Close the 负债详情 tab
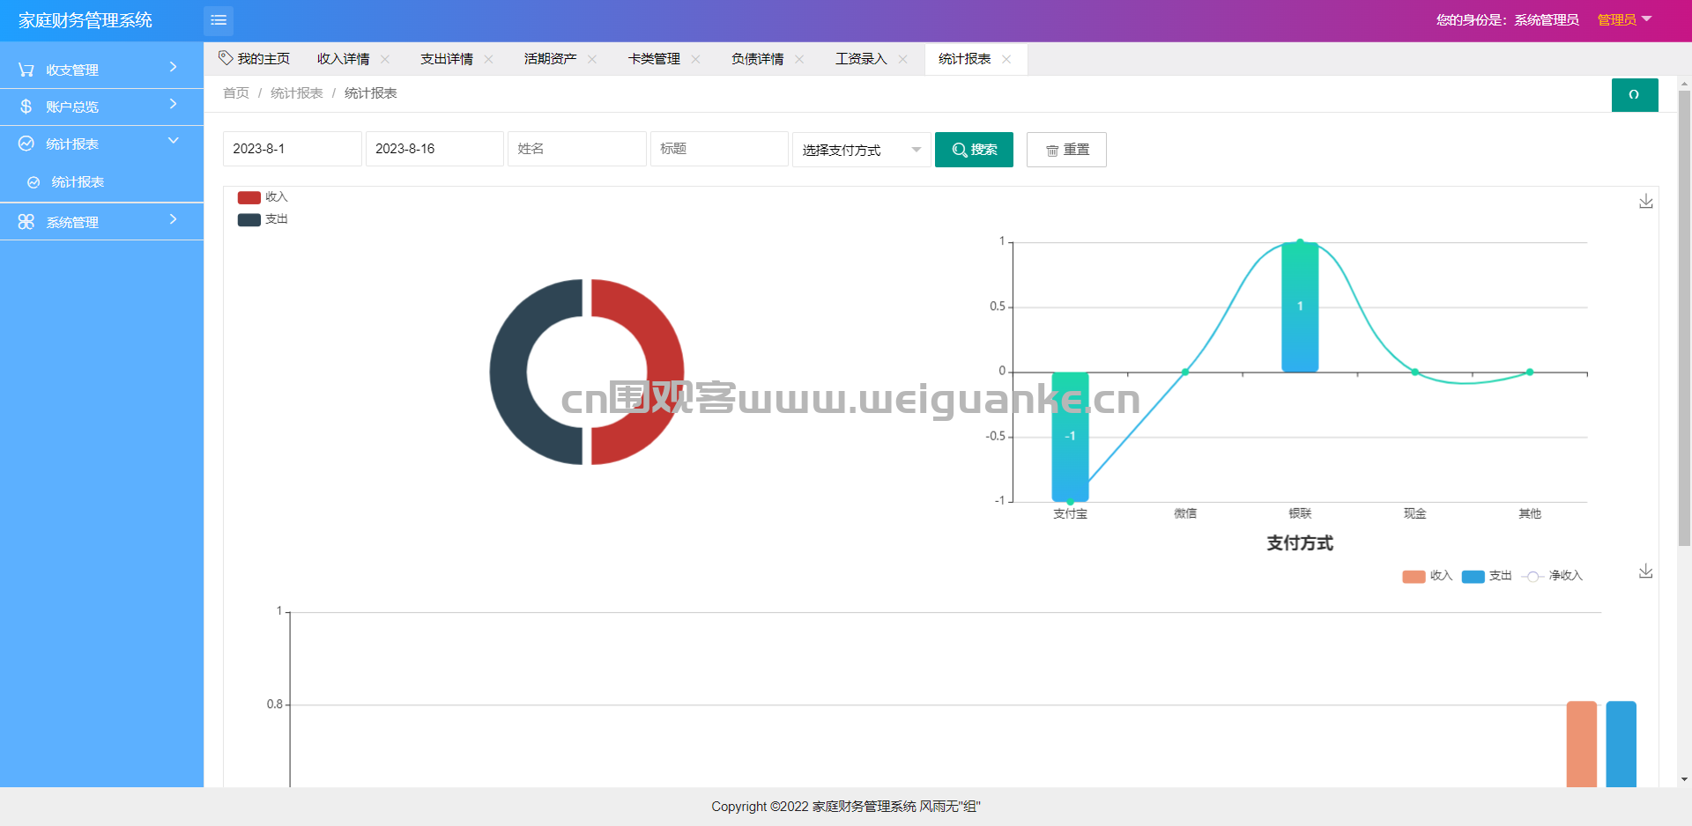 [x=799, y=59]
